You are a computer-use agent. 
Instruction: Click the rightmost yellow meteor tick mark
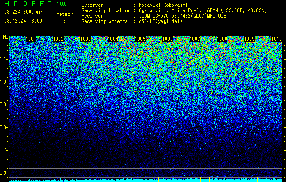(x=257, y=179)
